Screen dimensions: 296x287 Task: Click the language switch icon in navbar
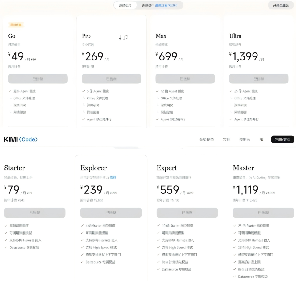(261, 139)
